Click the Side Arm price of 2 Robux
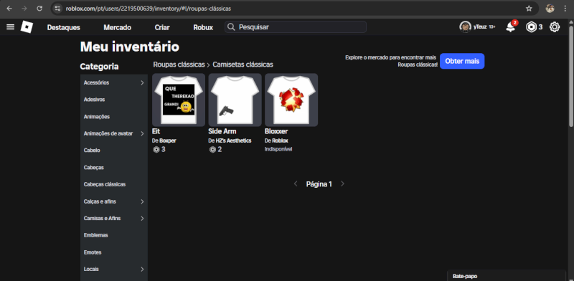 click(216, 150)
